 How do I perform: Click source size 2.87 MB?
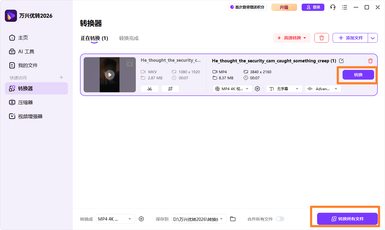pyautogui.click(x=155, y=78)
